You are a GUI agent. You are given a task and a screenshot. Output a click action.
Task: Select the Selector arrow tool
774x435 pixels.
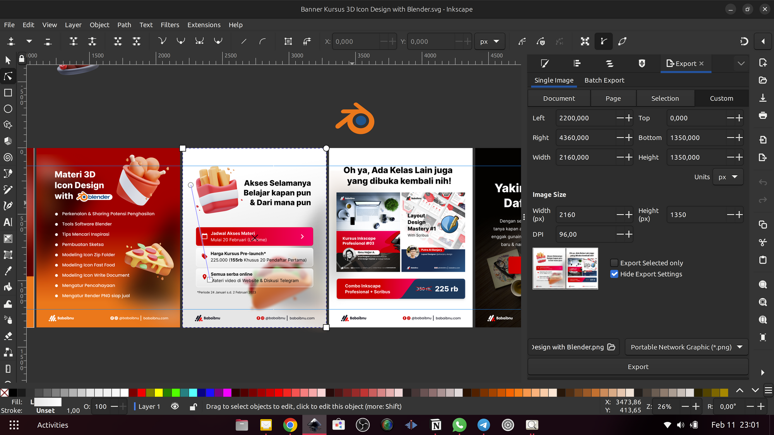click(x=8, y=60)
